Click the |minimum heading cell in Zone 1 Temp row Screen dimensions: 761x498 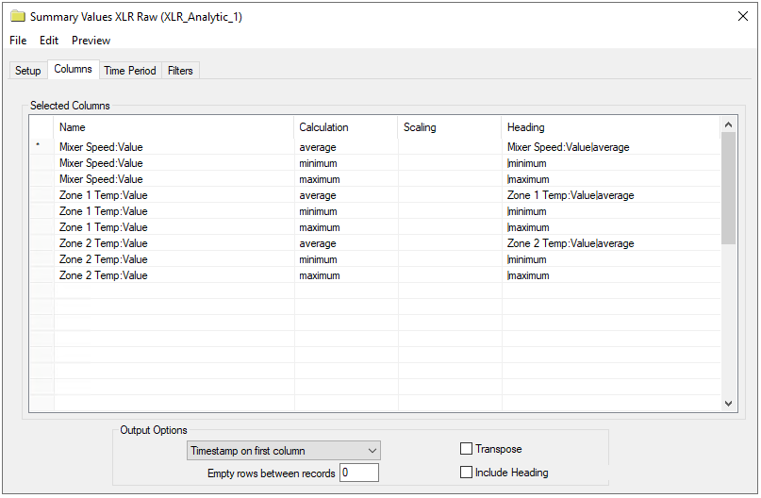(611, 211)
